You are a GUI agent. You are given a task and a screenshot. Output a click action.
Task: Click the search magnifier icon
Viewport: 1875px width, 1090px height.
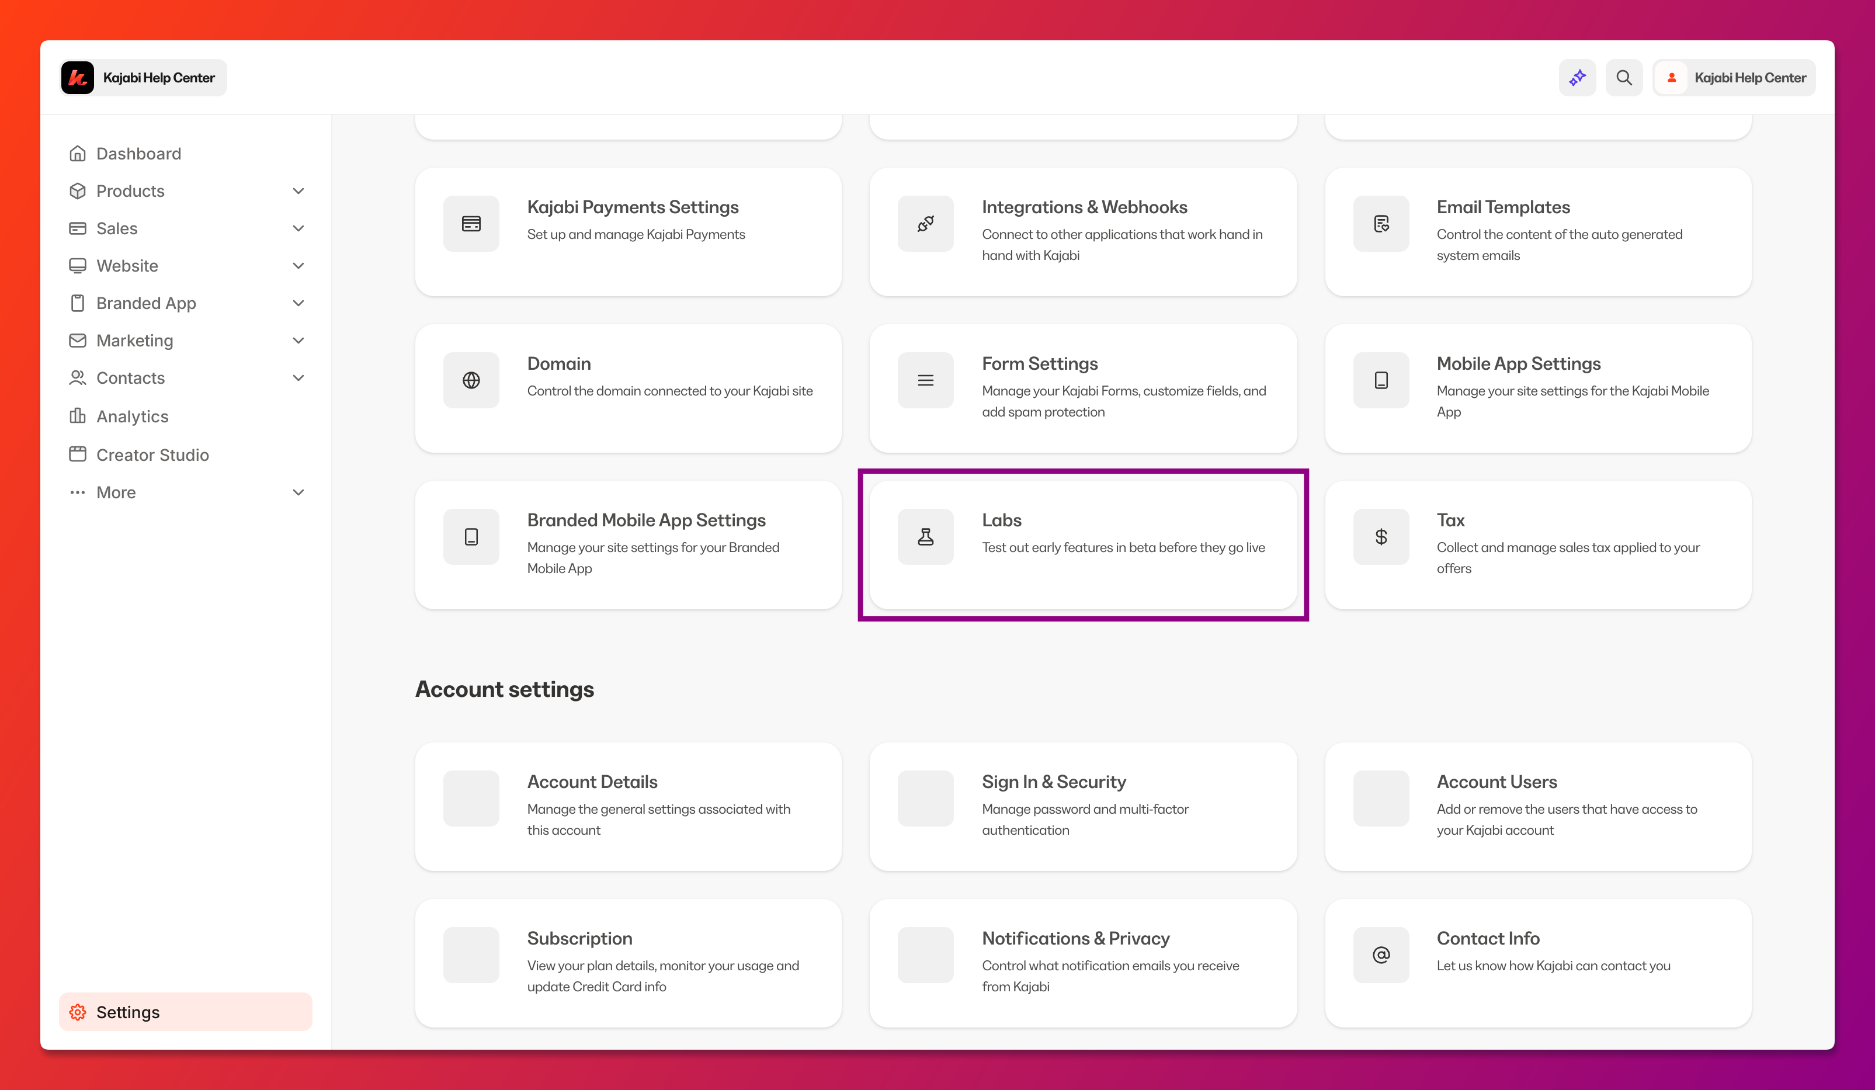coord(1624,77)
